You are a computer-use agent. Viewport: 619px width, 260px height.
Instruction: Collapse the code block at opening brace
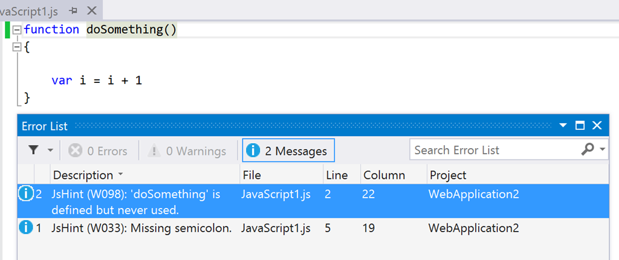pos(16,47)
